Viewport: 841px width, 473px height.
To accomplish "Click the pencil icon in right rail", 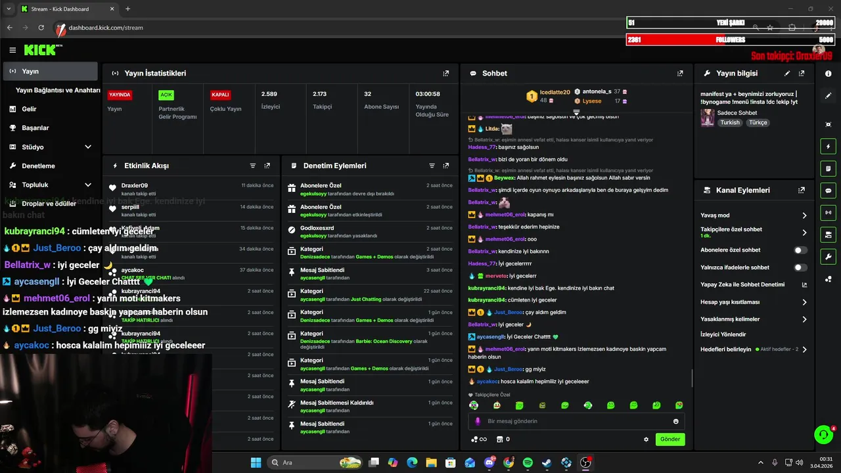I will pos(829,96).
